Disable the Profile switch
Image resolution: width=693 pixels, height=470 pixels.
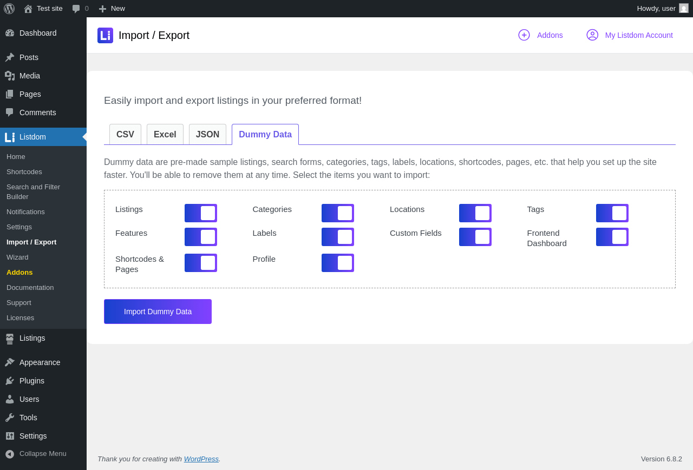point(338,263)
